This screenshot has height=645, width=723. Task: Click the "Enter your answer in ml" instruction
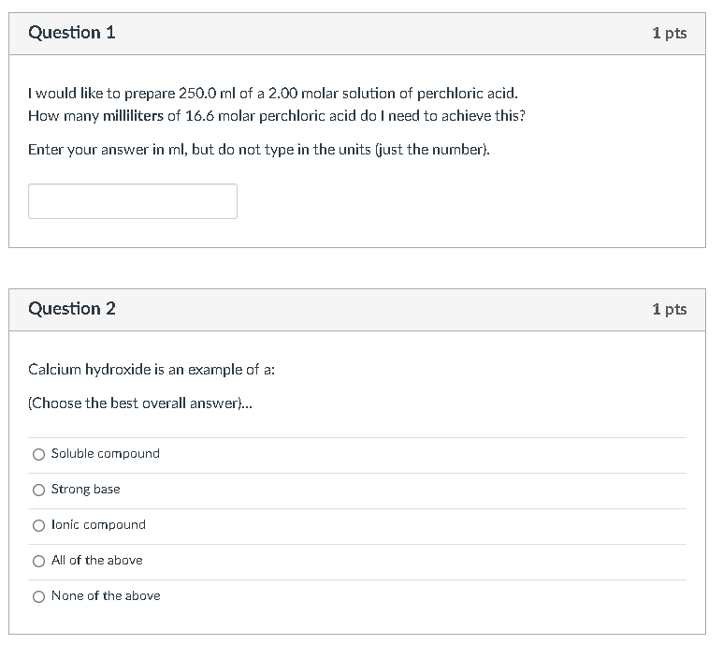(258, 150)
